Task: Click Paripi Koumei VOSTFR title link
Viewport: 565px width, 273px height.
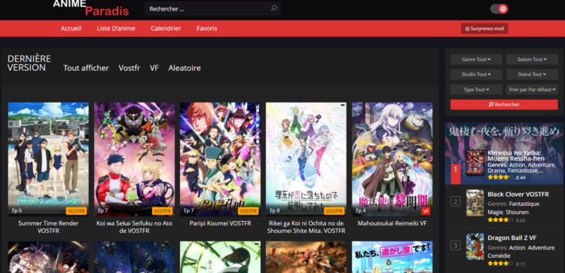Action: pyautogui.click(x=220, y=223)
